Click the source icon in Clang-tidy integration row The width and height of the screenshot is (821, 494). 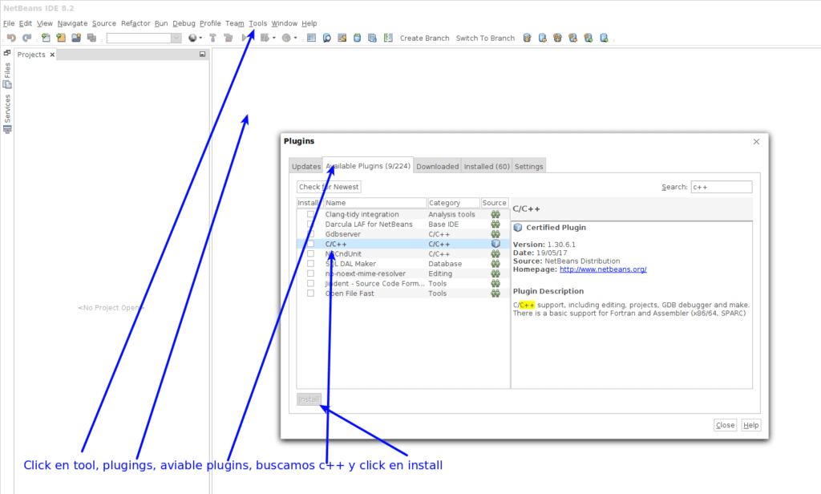point(495,214)
